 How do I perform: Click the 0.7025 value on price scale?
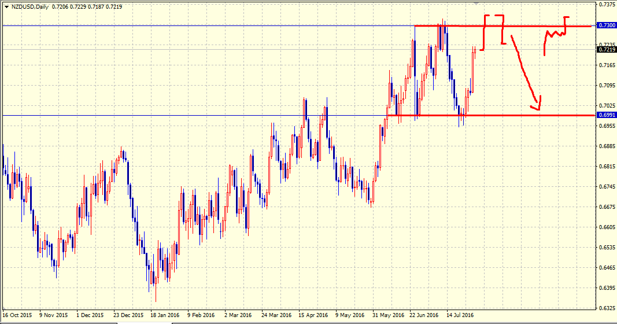click(x=607, y=105)
